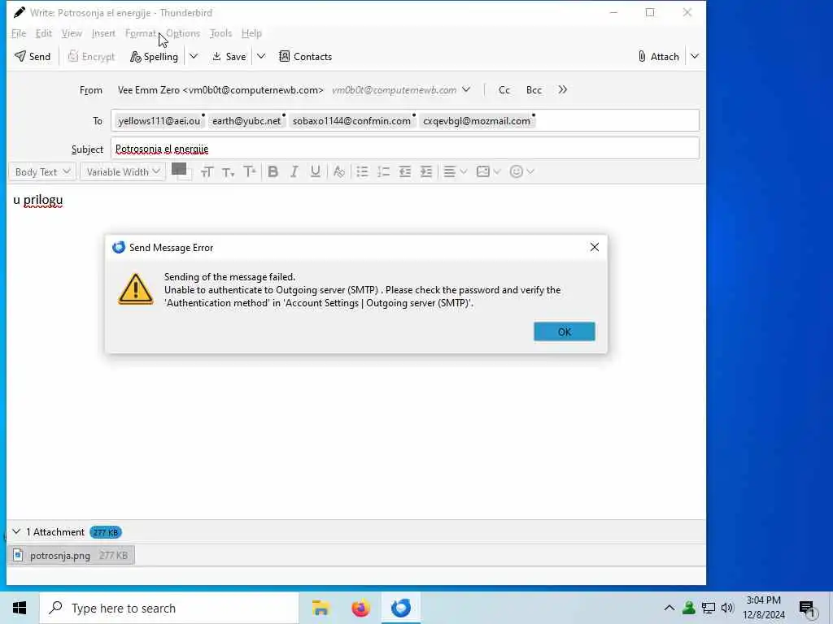Open the network tray icon

tap(709, 608)
